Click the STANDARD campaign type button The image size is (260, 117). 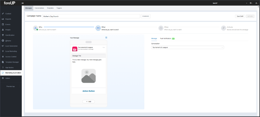point(146,16)
